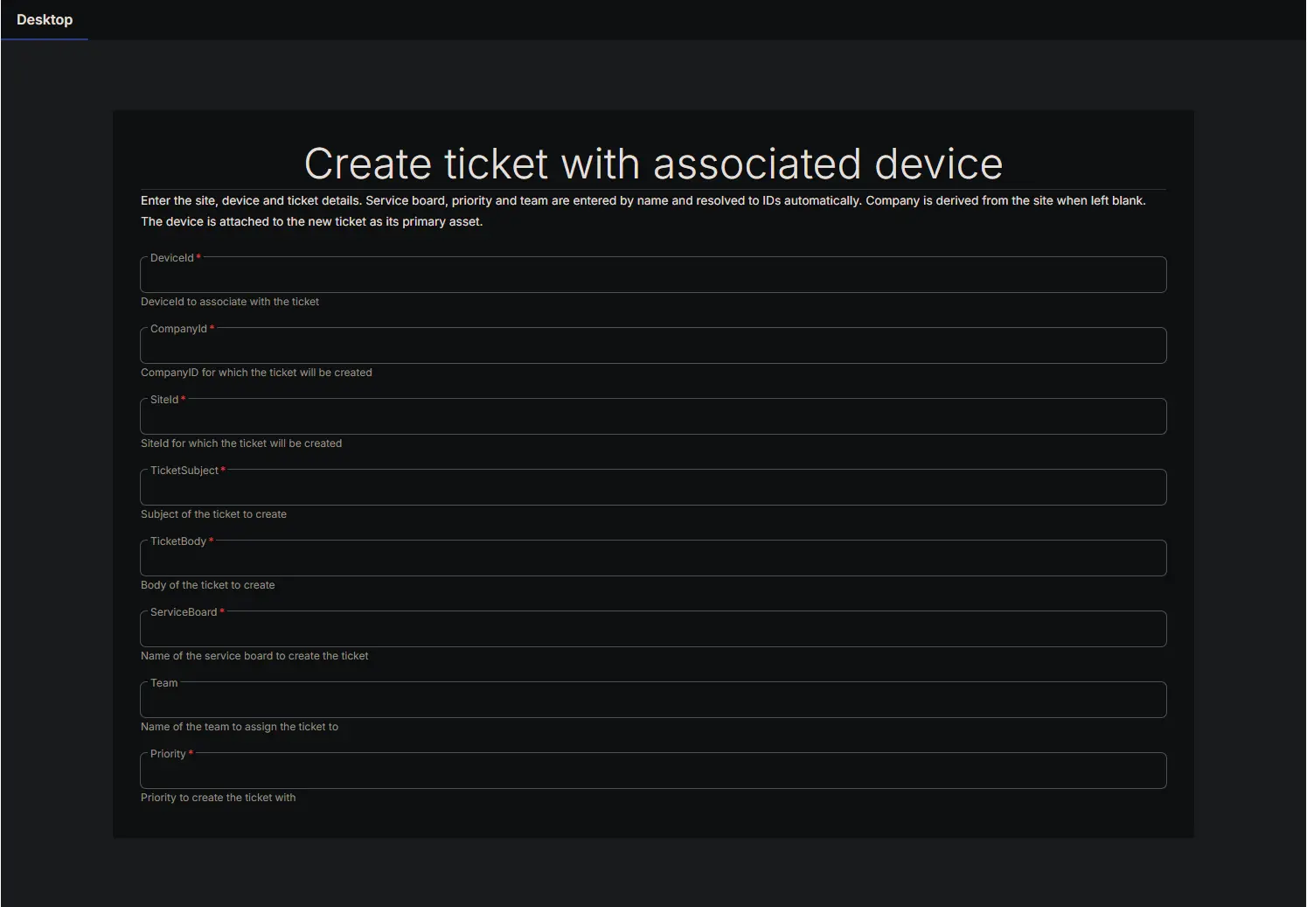Focus the TicketBody input box
The width and height of the screenshot is (1307, 907).
(653, 558)
